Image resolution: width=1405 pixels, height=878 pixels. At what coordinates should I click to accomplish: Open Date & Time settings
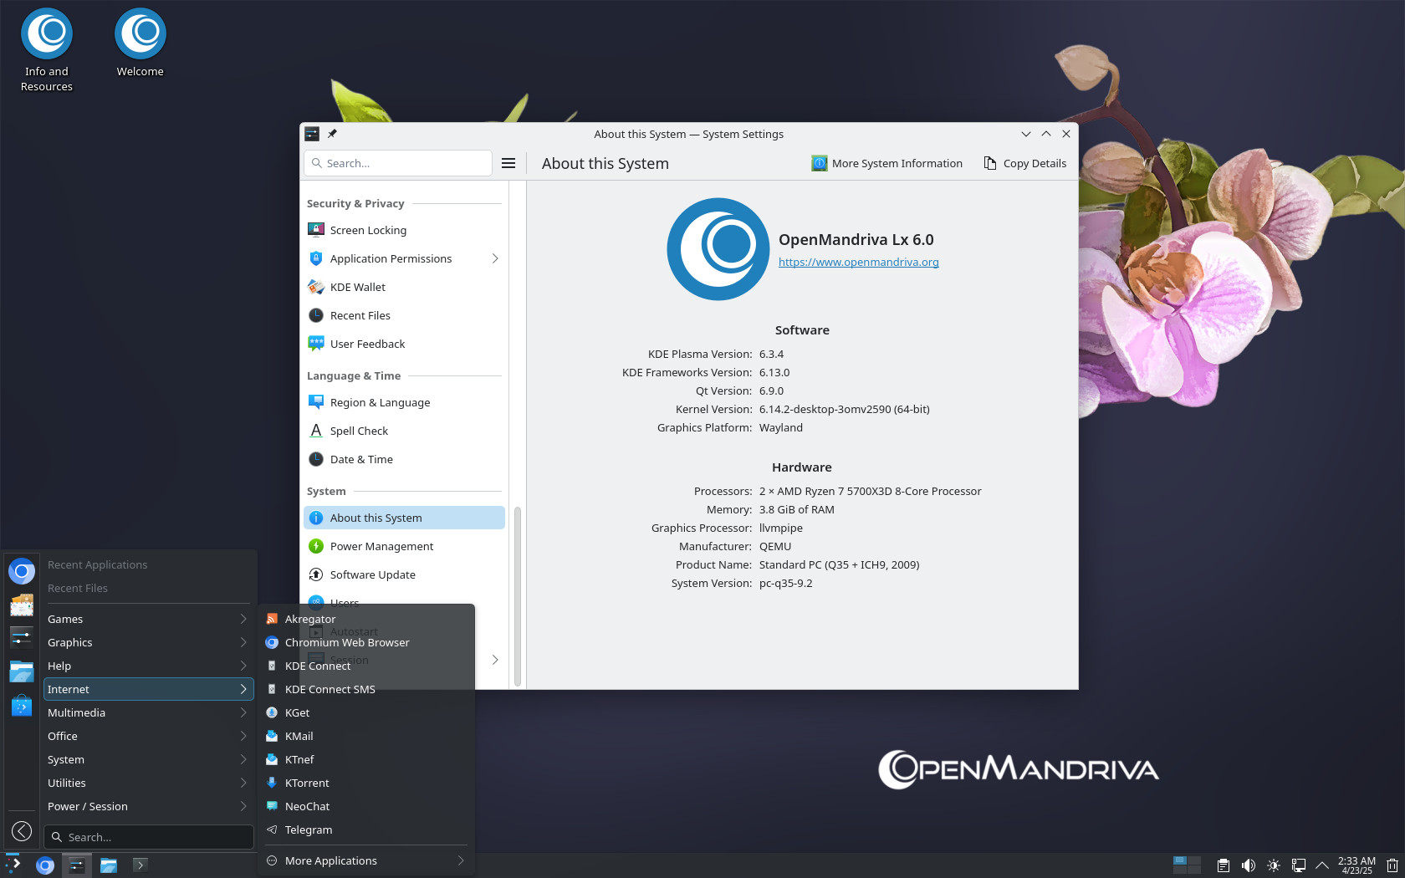point(404,459)
